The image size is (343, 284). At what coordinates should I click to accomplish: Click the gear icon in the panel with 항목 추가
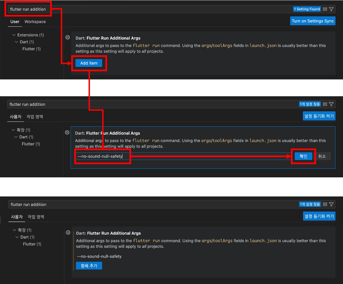coord(68,232)
